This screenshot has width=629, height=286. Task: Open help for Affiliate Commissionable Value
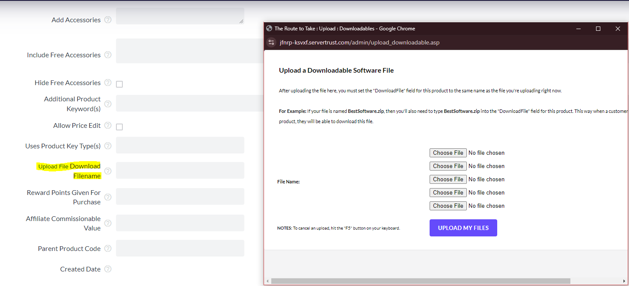(x=107, y=223)
